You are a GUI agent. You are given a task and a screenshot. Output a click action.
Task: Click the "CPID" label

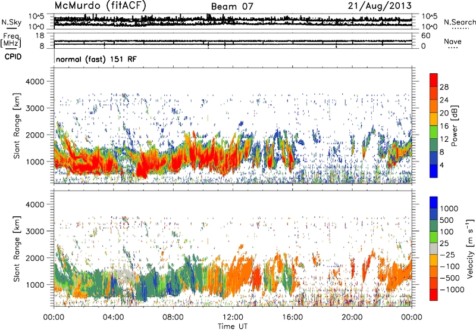point(13,57)
